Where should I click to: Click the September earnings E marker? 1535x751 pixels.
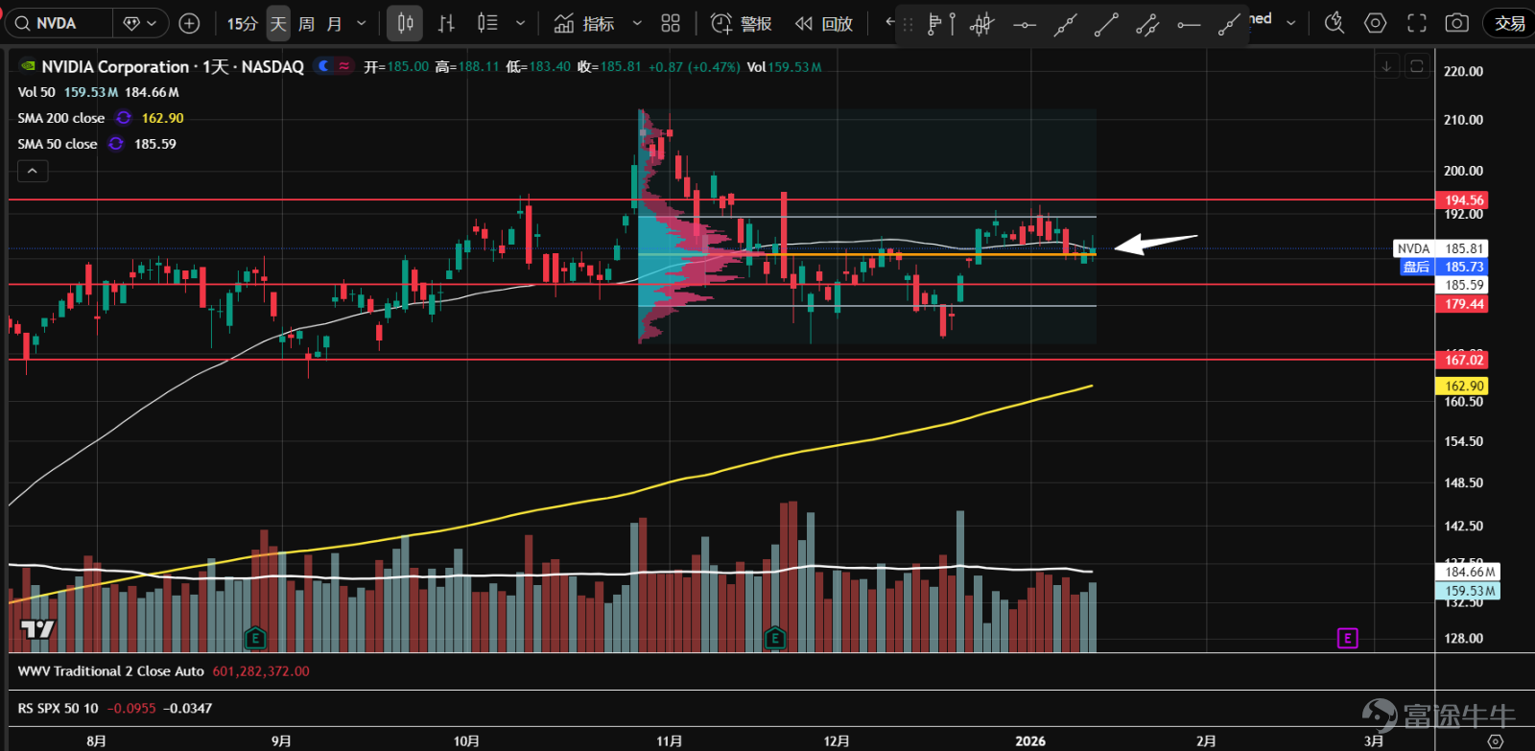click(x=254, y=638)
